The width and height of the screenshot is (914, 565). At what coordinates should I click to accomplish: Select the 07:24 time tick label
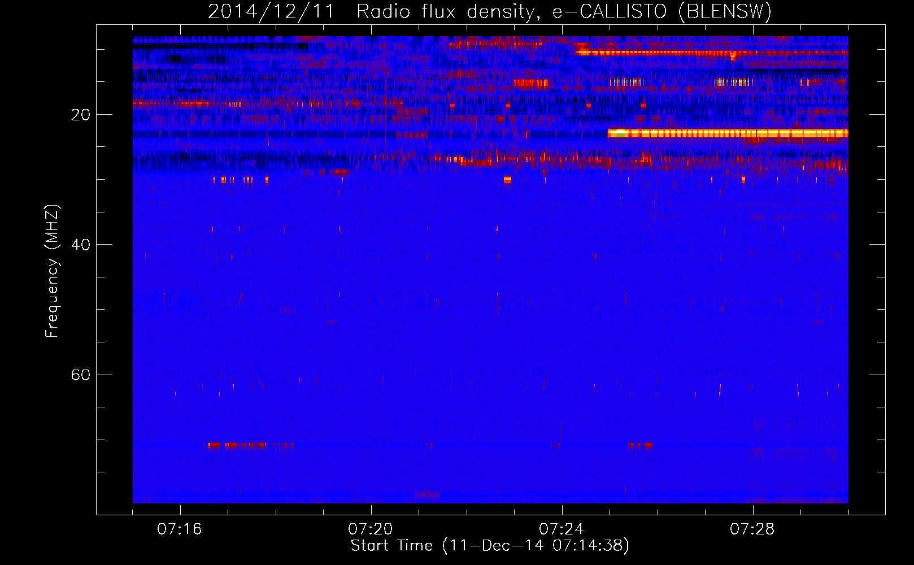pyautogui.click(x=562, y=529)
